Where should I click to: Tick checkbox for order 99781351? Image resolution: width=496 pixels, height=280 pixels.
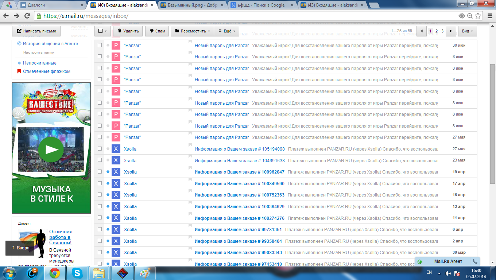pyautogui.click(x=100, y=229)
